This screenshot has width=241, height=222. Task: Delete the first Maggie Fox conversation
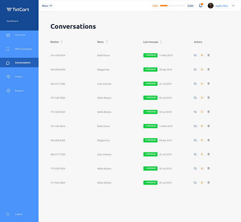(x=208, y=70)
